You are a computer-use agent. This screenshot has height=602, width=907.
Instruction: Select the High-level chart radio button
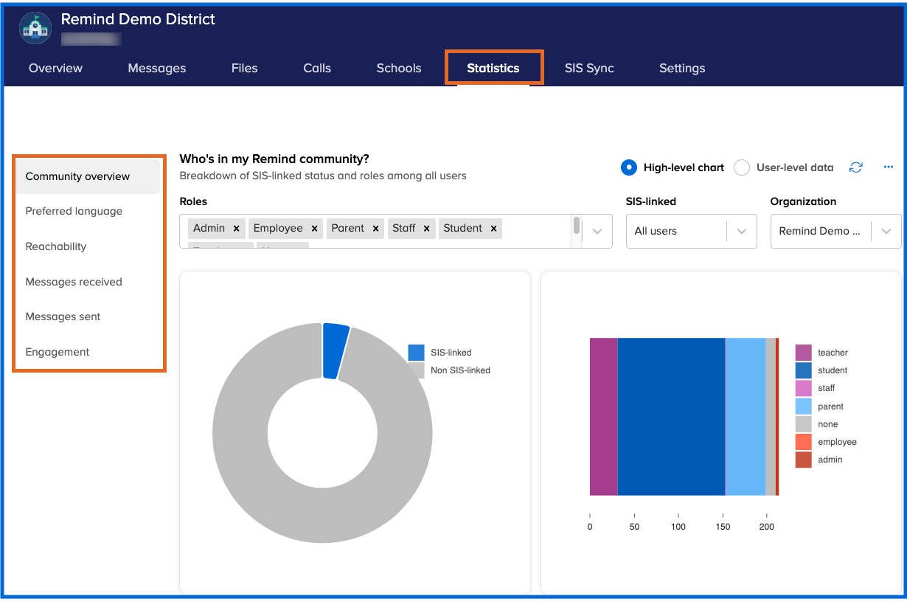[629, 167]
